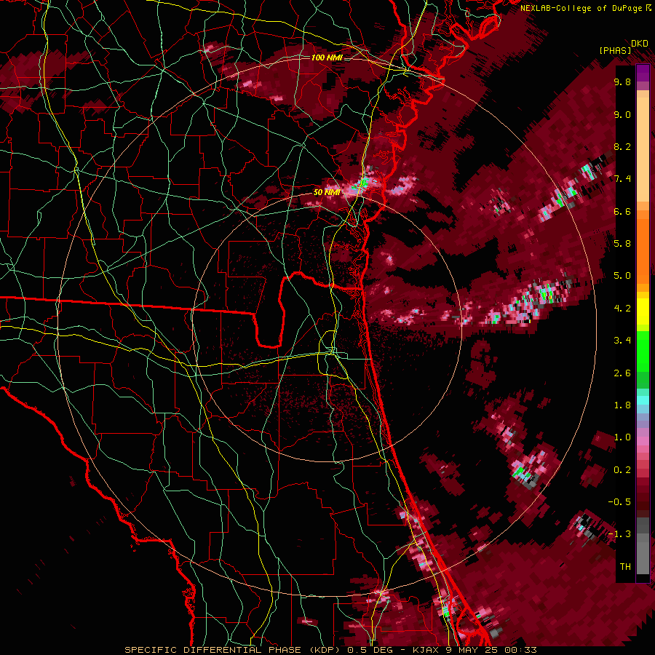This screenshot has width=655, height=655.
Task: Pick the bright green band on the color bar
Action: coord(643,351)
